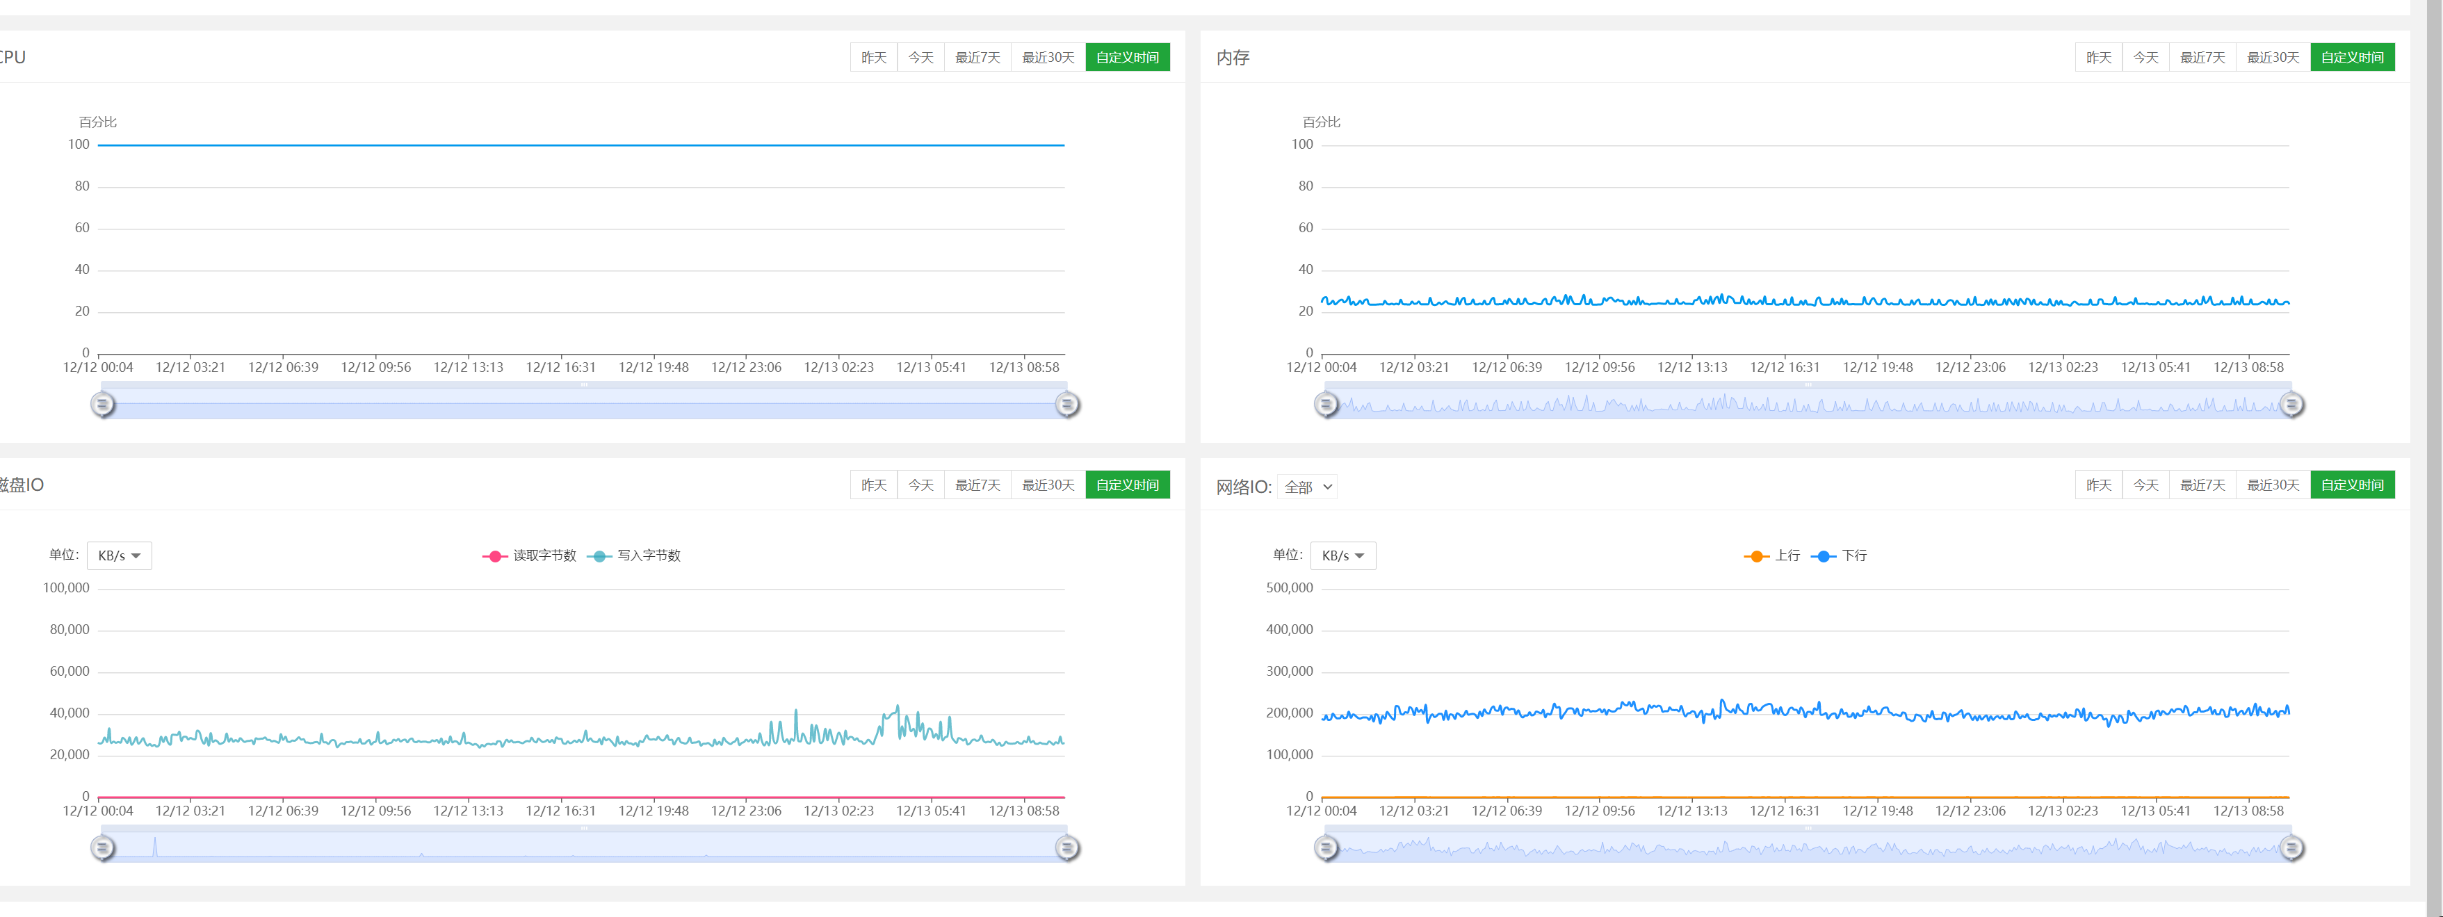Grab the CPU chart left zoom handle

102,405
